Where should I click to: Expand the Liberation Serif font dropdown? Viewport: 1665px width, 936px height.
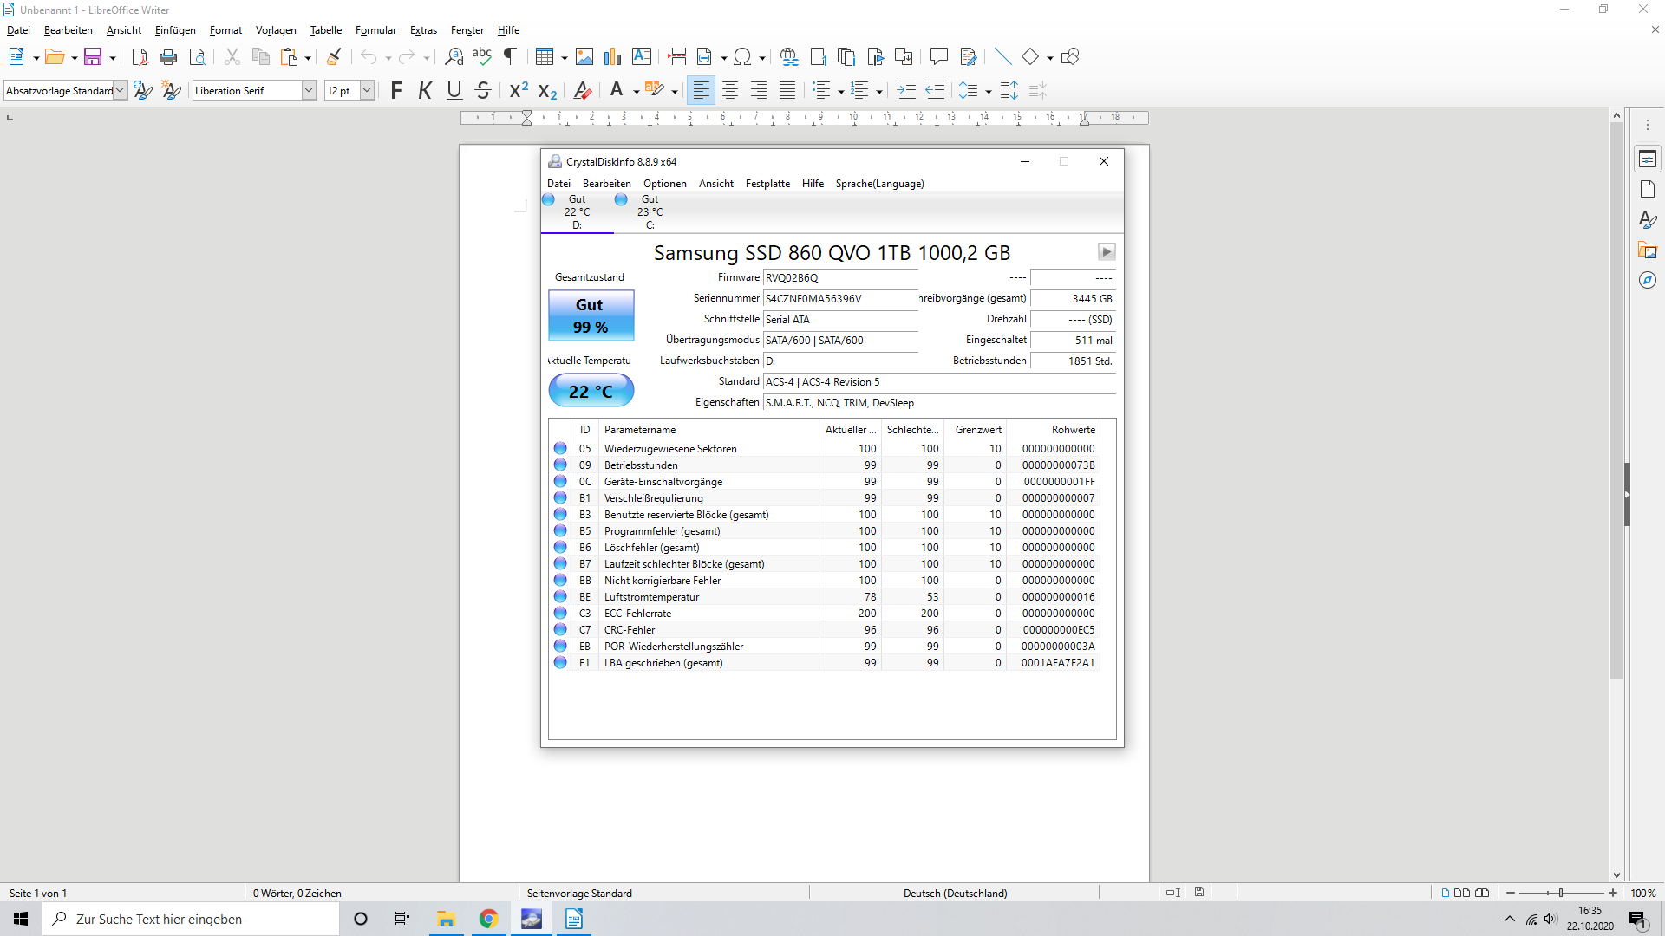(309, 90)
